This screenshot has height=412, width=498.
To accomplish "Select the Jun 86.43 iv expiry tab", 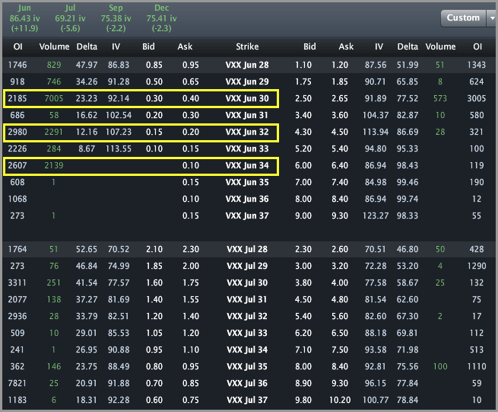I will (24, 18).
